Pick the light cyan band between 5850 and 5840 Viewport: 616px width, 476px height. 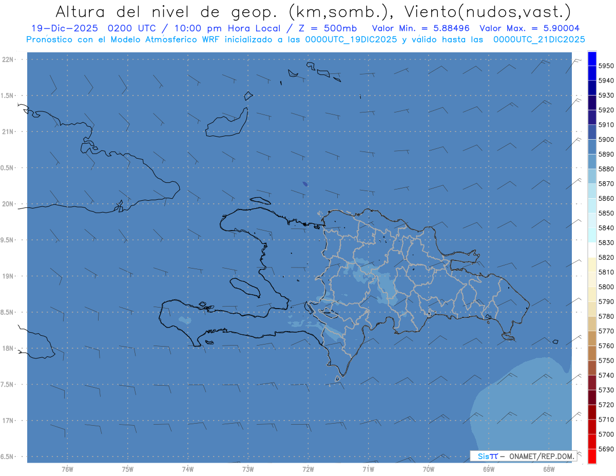(x=592, y=220)
